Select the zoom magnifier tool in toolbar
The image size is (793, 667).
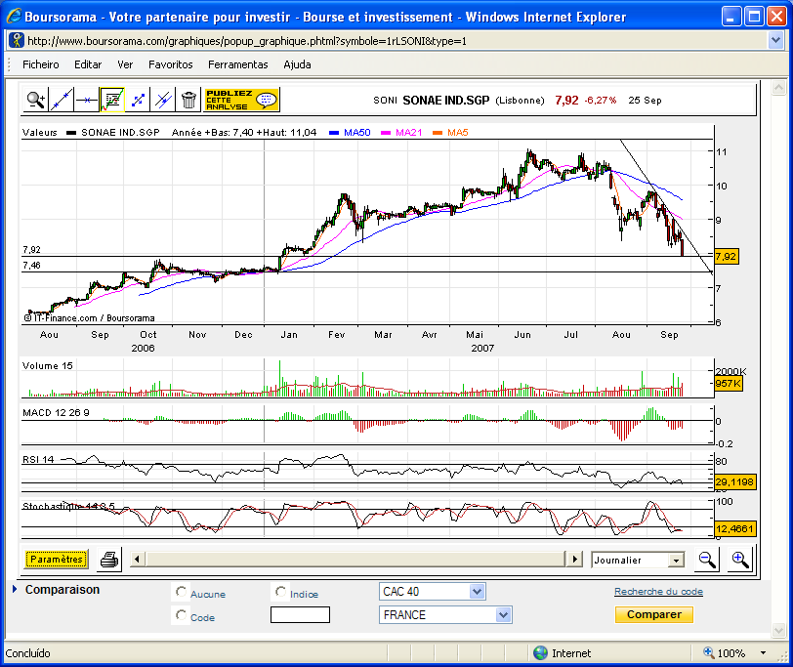pos(36,99)
